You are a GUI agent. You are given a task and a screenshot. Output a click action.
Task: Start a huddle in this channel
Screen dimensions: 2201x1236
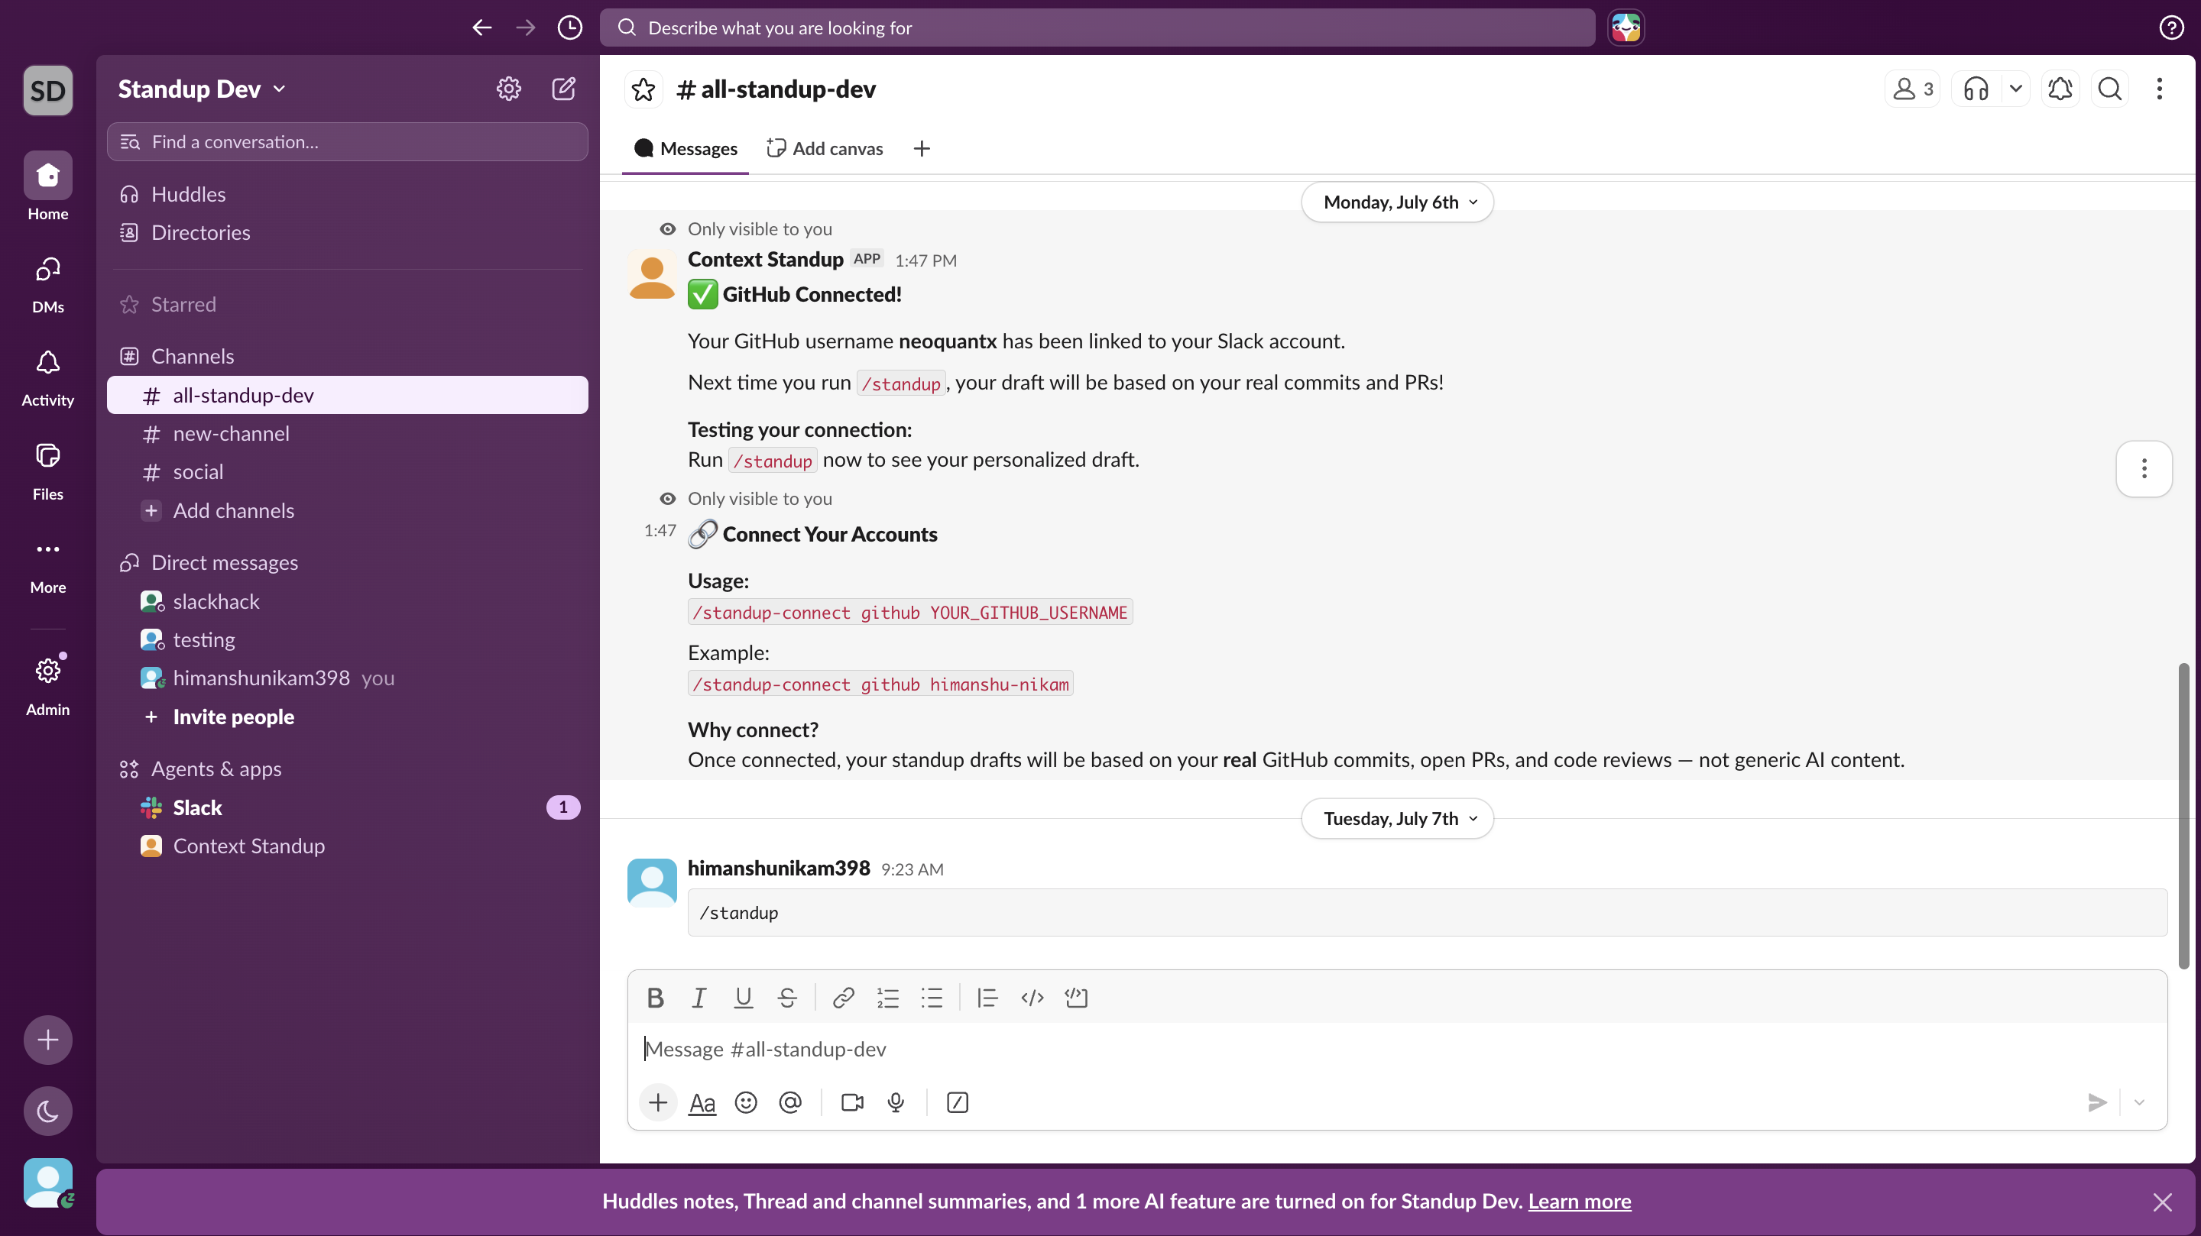(1976, 89)
